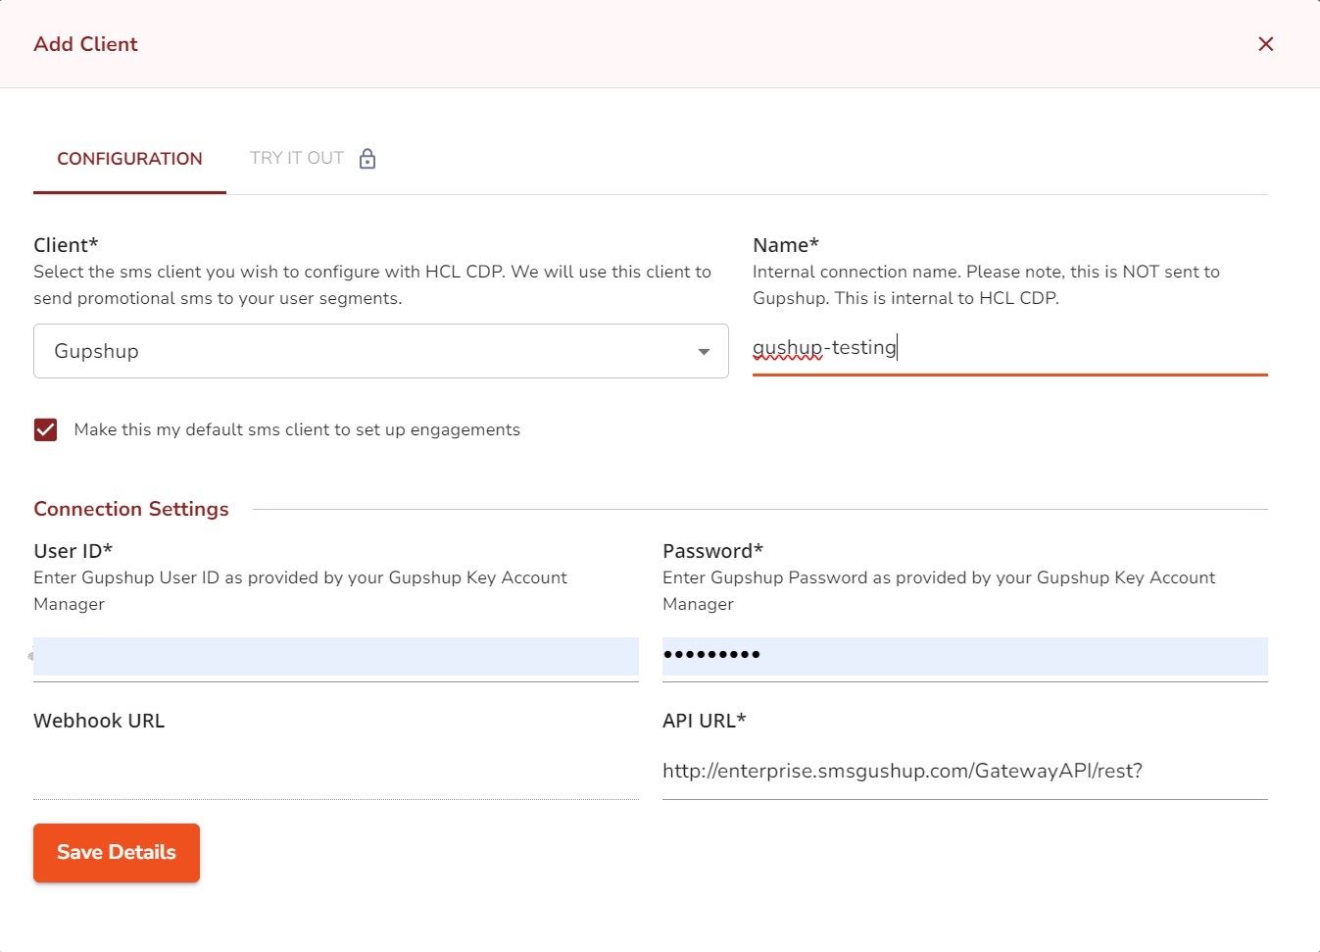Screen dimensions: 1320x952
Task: Click the Password* field label
Action: tap(712, 551)
